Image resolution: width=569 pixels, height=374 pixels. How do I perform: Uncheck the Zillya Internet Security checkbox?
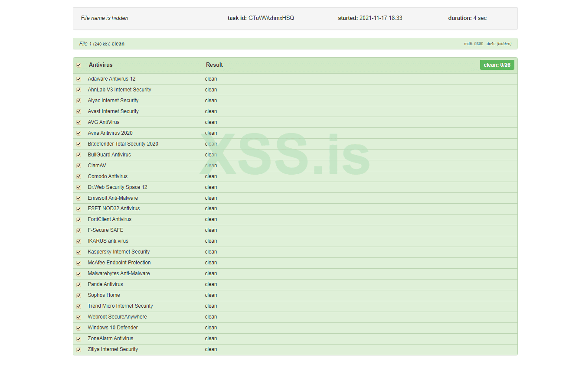pos(78,350)
